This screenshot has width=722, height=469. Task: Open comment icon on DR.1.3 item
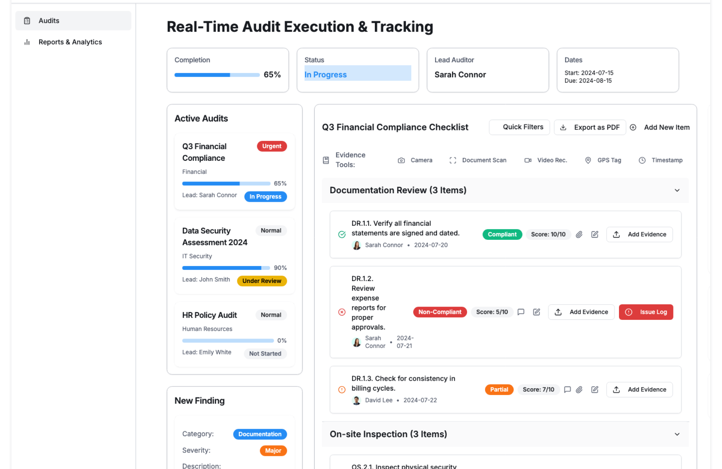click(x=567, y=390)
